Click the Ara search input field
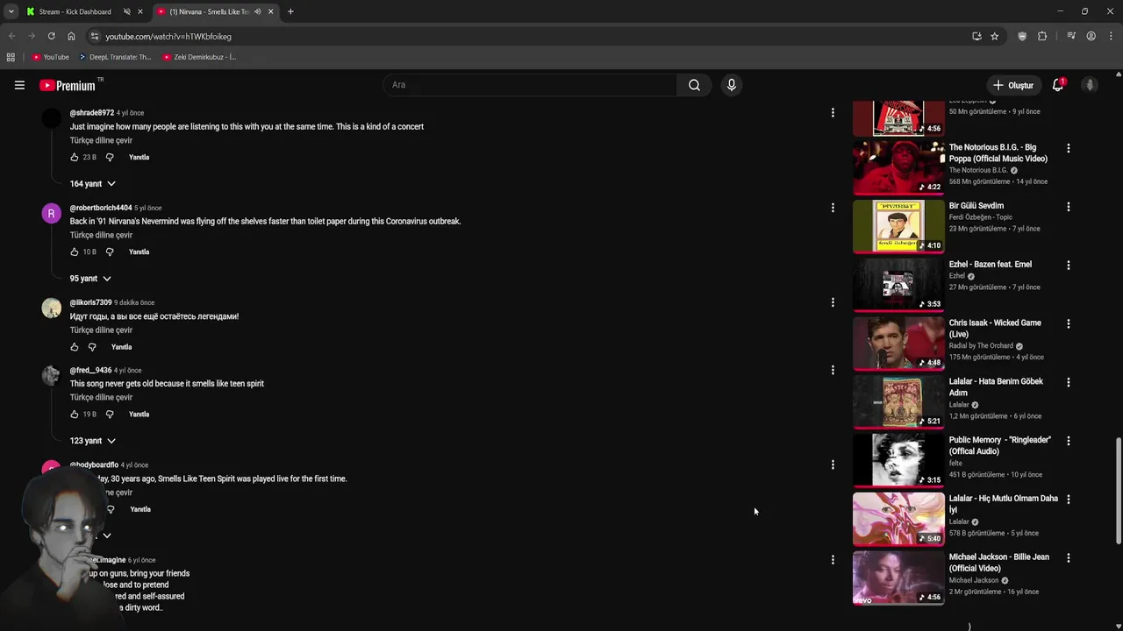Screen dimensions: 1123x631 [530, 85]
